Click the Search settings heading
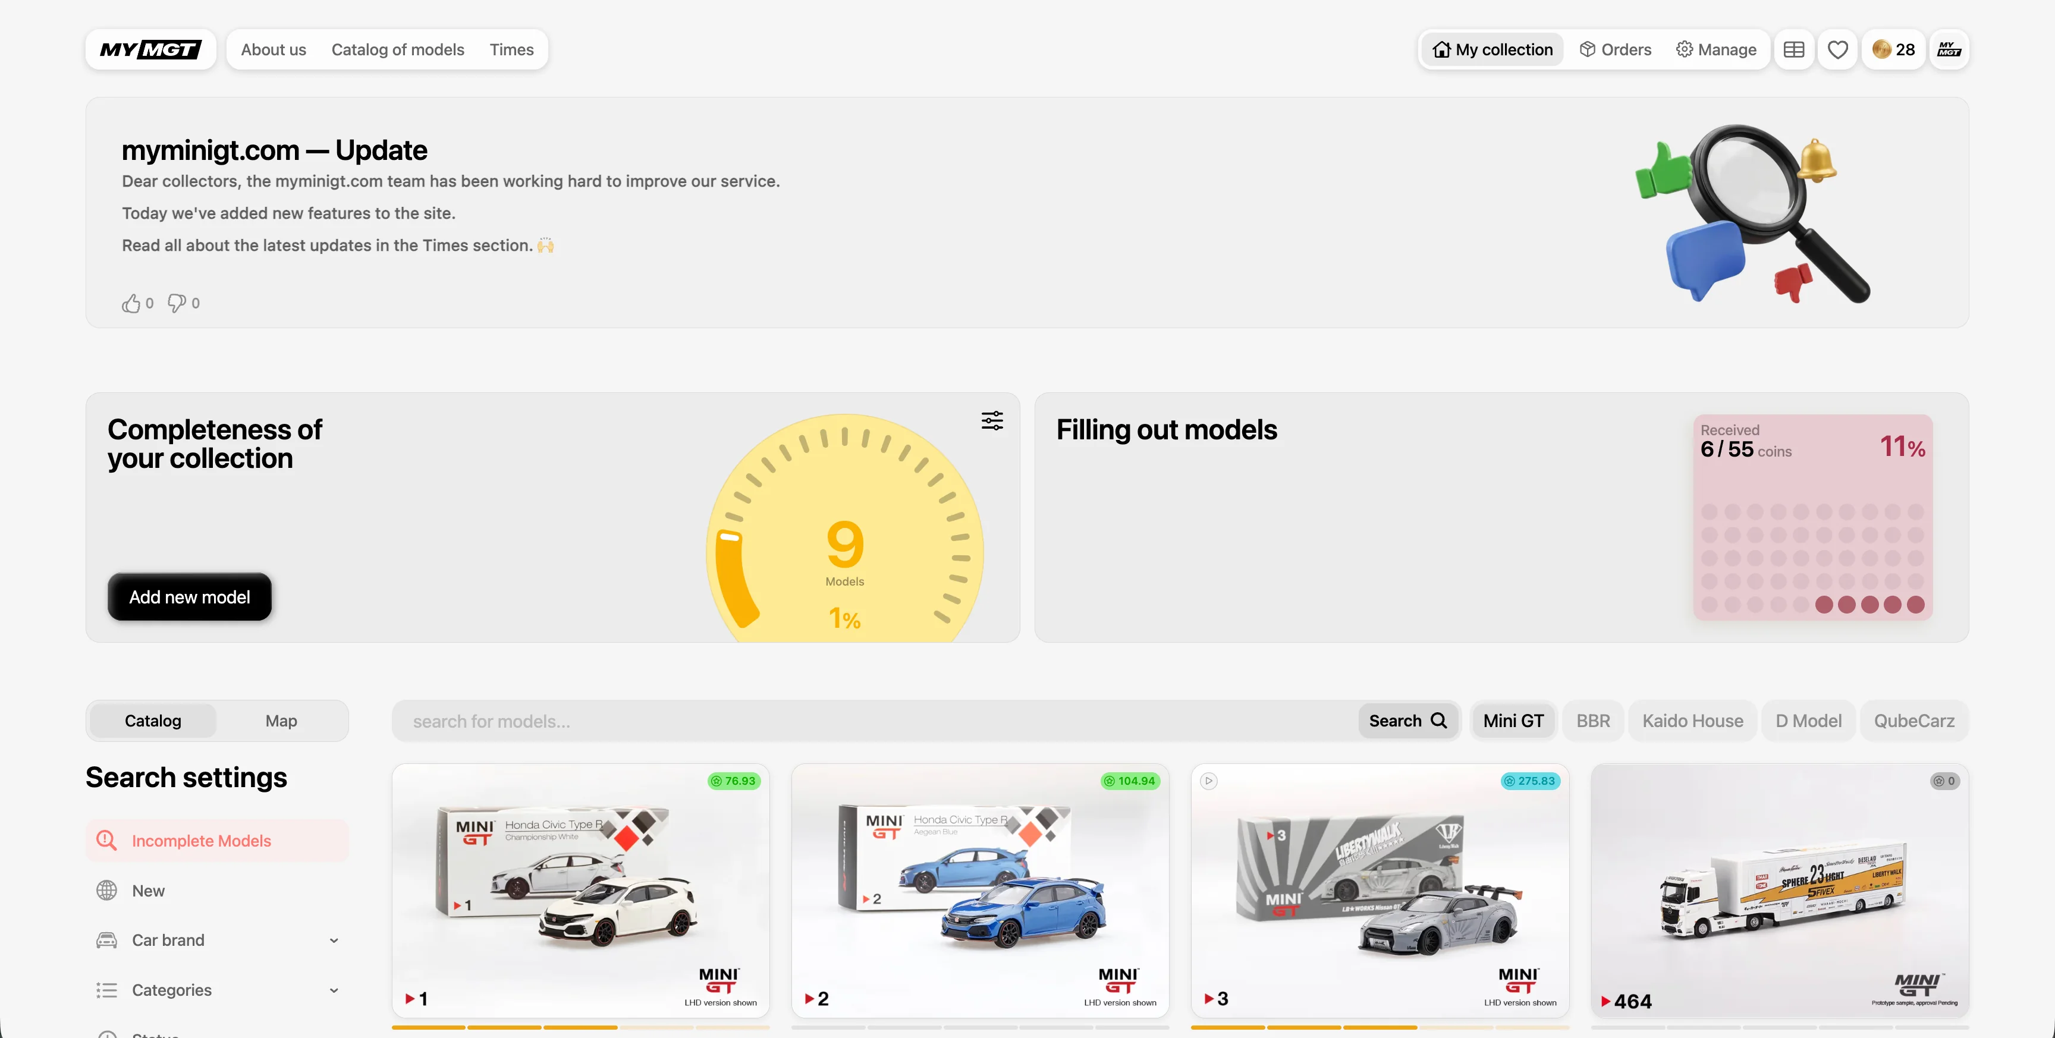2055x1038 pixels. point(186,777)
